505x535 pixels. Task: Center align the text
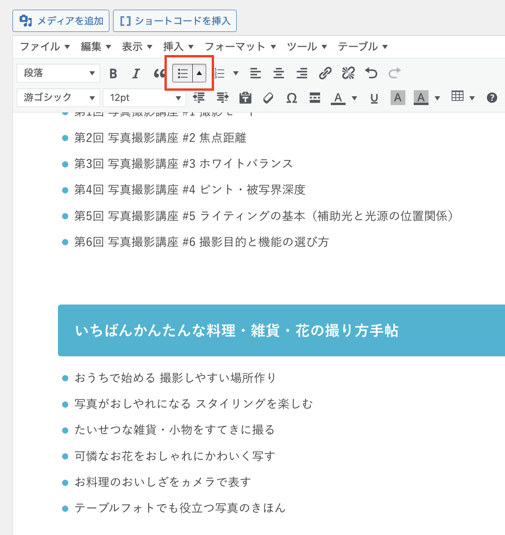pyautogui.click(x=278, y=73)
